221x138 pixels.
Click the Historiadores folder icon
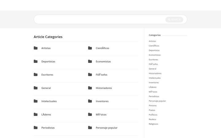[x=90, y=88]
